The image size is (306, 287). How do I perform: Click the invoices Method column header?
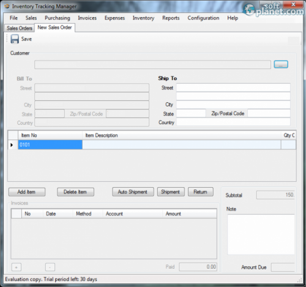pyautogui.click(x=88, y=214)
